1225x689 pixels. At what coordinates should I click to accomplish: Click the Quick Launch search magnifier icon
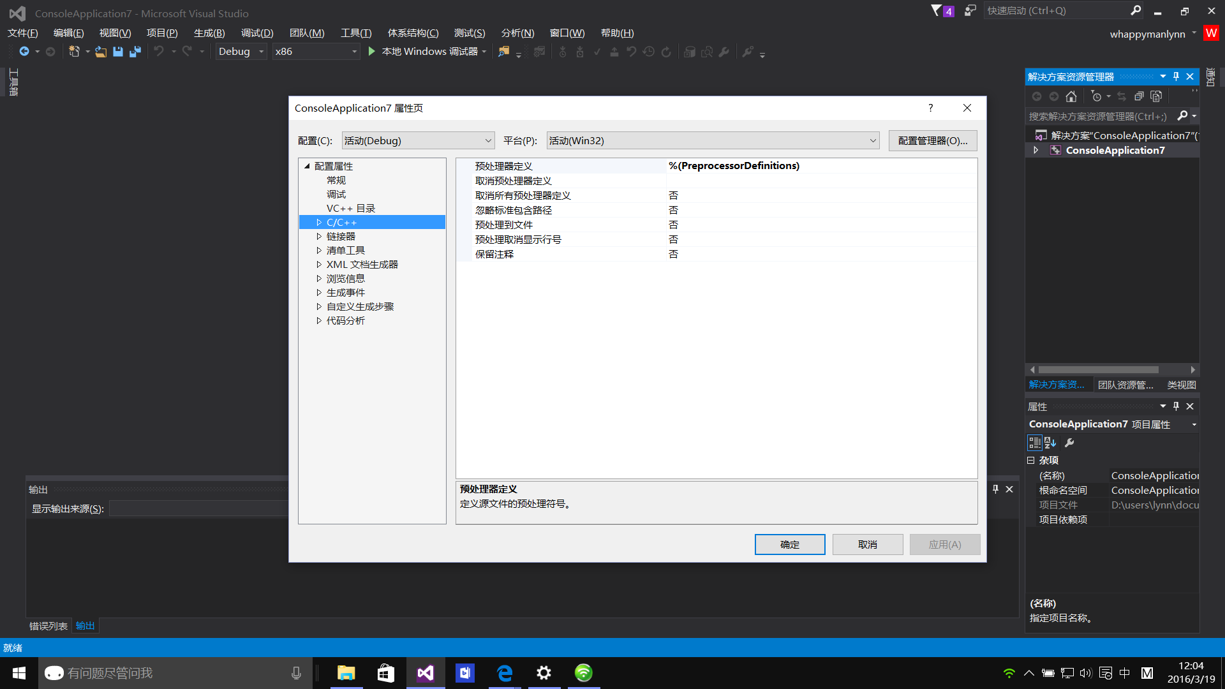coord(1136,11)
